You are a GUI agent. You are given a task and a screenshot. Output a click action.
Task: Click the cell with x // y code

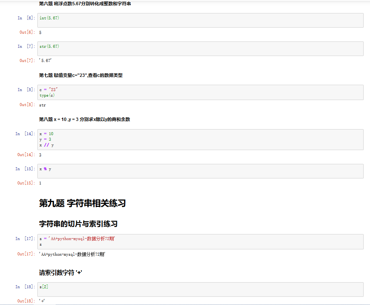200,140
